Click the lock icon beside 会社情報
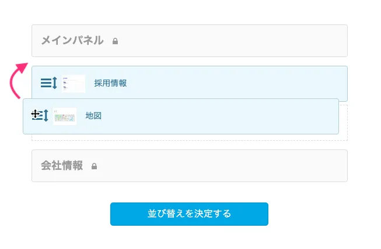The height and width of the screenshot is (249, 381). [94, 166]
